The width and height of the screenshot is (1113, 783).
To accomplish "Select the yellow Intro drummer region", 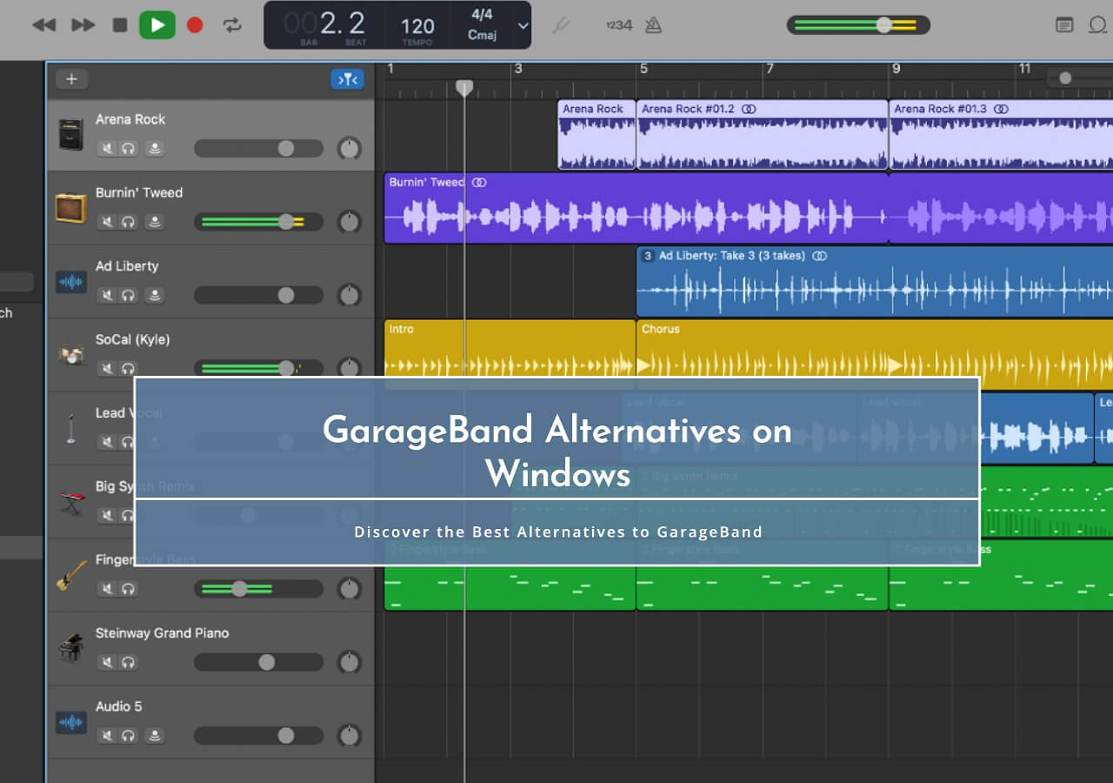I will click(x=510, y=349).
